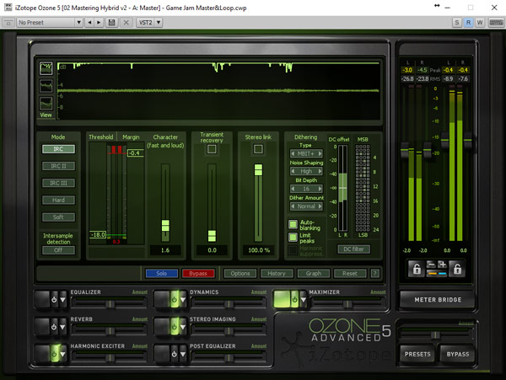Enable the Transient recovery checkbox

(212, 149)
